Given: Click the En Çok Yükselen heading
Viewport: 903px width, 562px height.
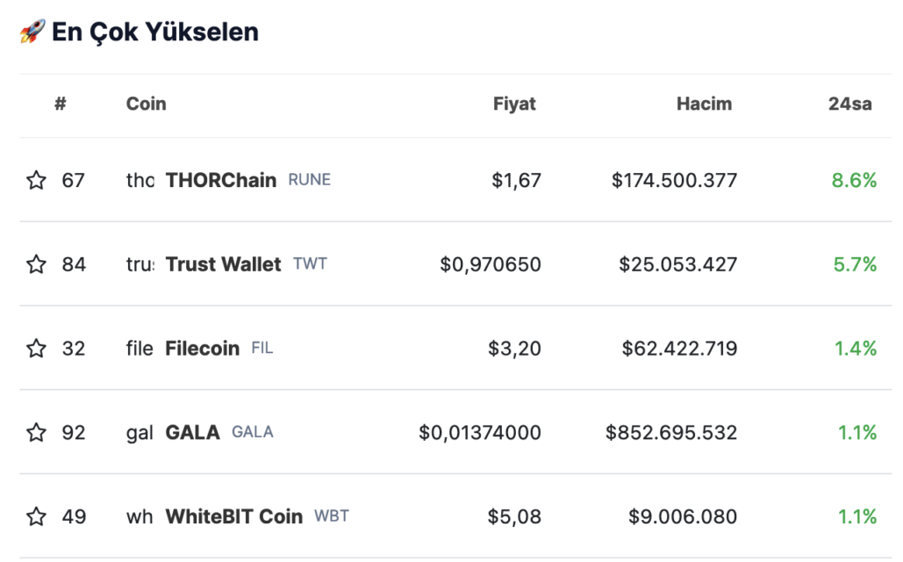Looking at the screenshot, I should [155, 32].
